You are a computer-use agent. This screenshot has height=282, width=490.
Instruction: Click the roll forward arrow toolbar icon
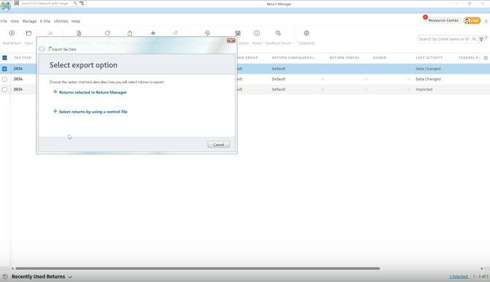[50, 33]
